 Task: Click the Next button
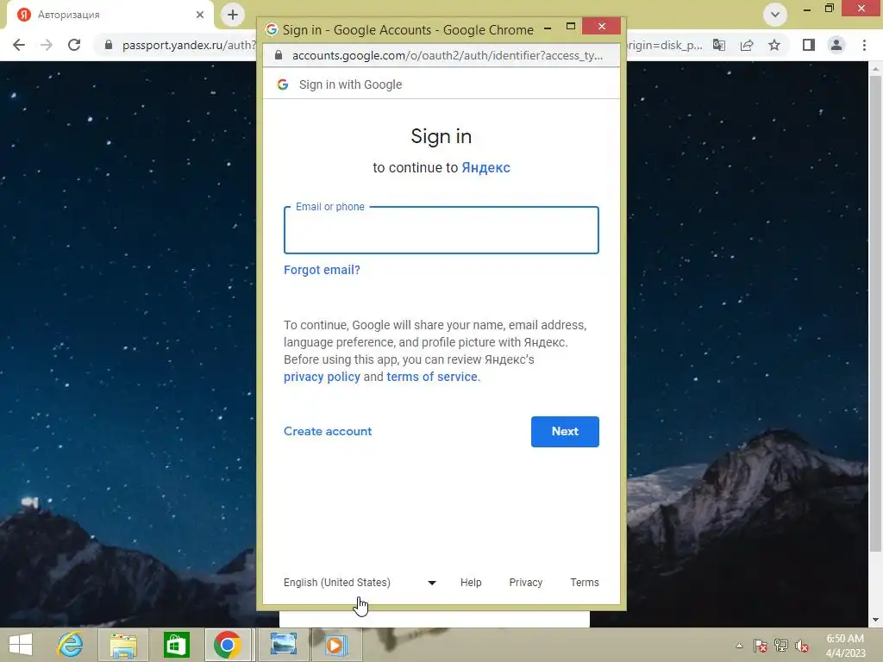565,432
